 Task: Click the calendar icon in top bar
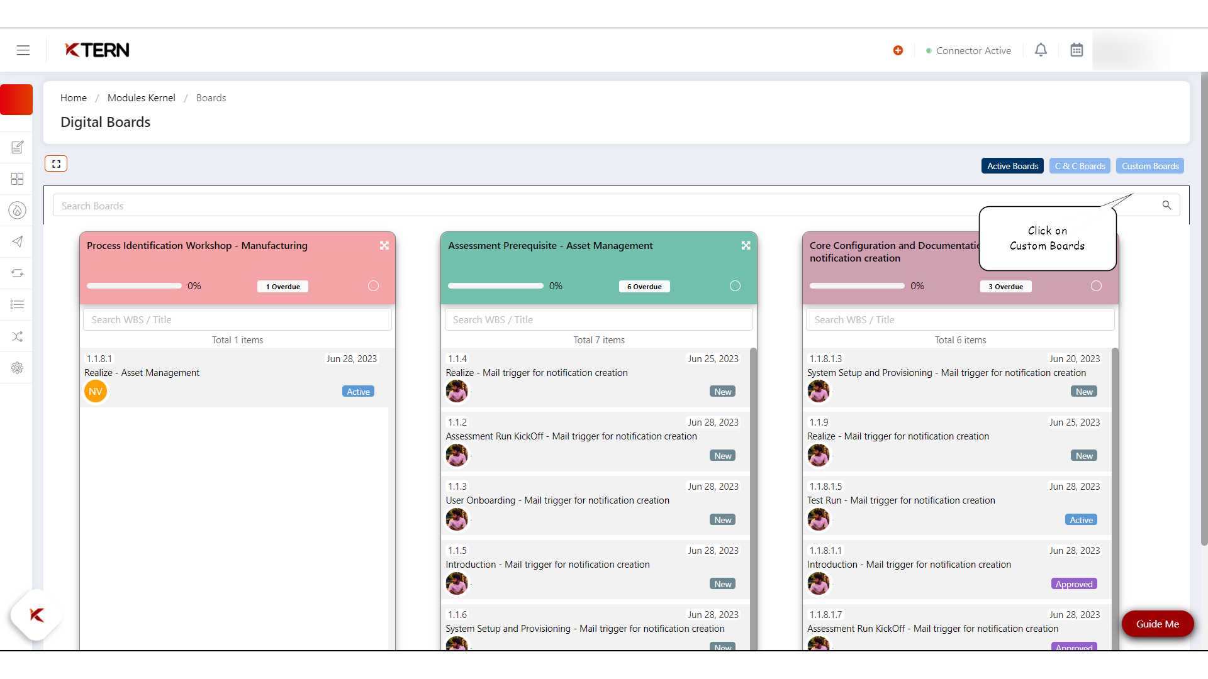[x=1077, y=50]
